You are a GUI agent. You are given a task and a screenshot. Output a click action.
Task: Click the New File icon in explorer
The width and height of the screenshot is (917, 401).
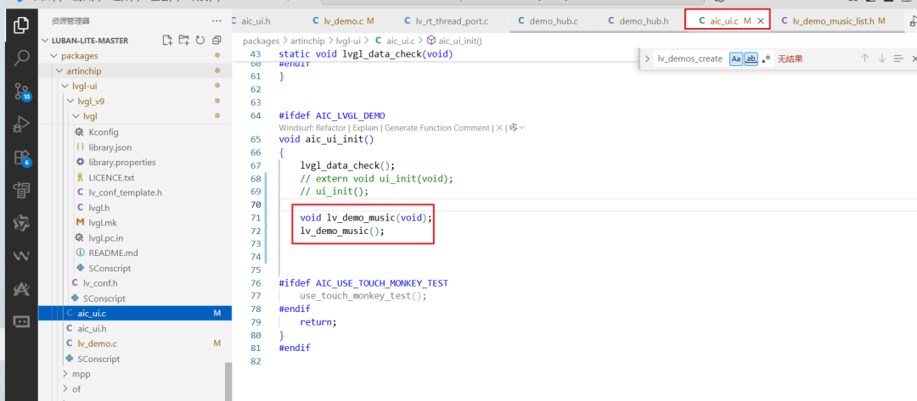click(168, 41)
